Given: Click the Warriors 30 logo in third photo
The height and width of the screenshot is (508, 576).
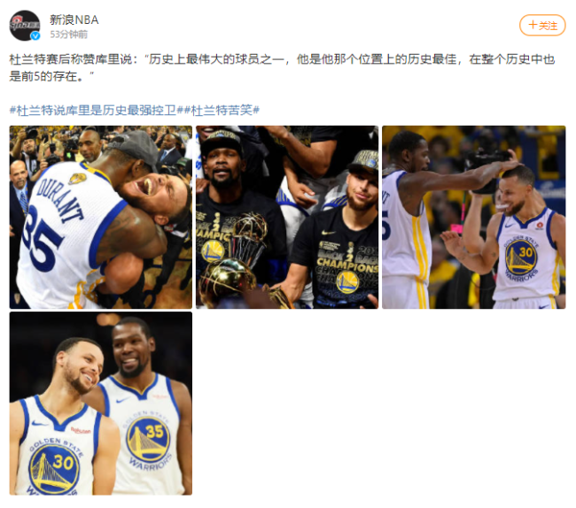Looking at the screenshot, I should (x=521, y=257).
